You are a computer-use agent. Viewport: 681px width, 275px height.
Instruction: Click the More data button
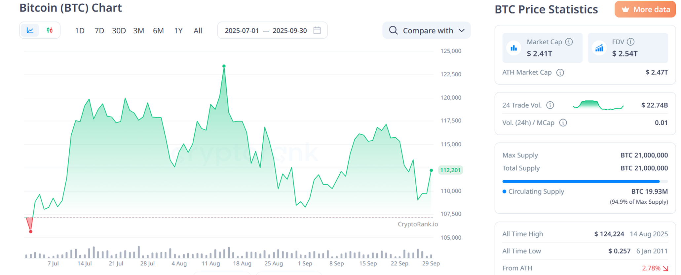(645, 9)
